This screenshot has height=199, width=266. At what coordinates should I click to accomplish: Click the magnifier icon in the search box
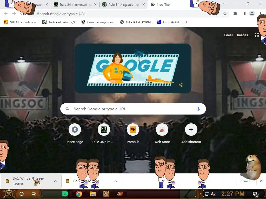[67, 109]
